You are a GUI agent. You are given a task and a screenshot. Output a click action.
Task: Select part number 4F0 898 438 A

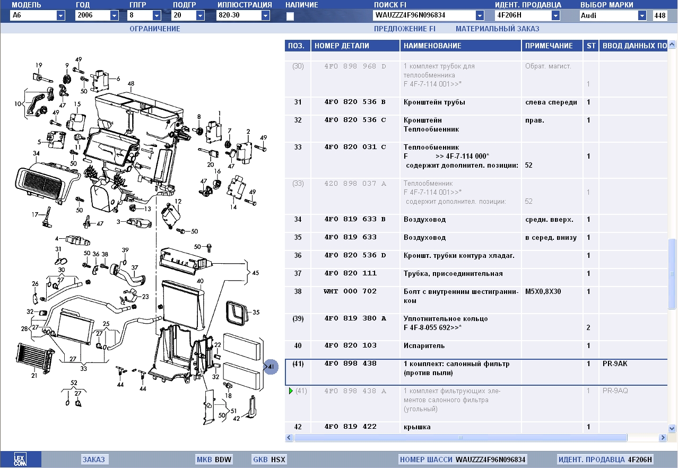click(x=355, y=392)
